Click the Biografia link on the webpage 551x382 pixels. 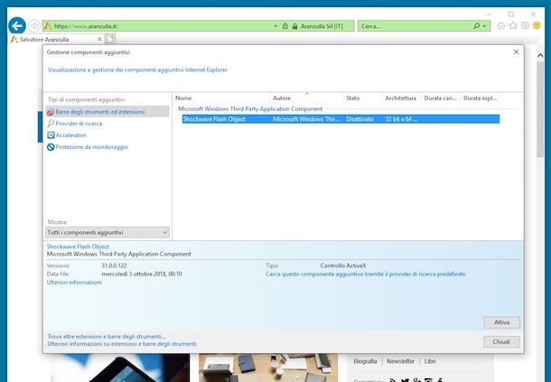tap(365, 361)
